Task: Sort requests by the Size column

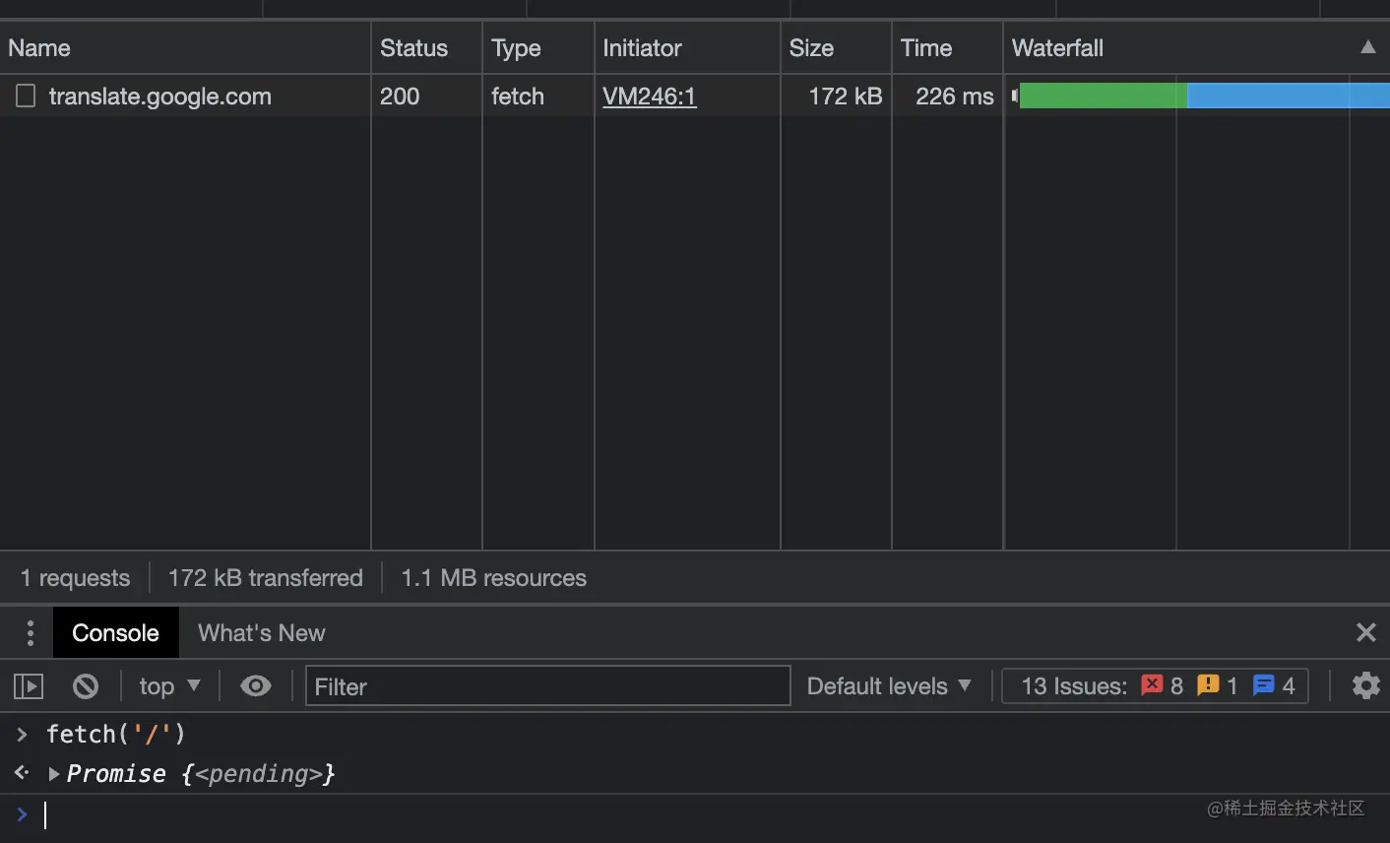Action: (836, 47)
